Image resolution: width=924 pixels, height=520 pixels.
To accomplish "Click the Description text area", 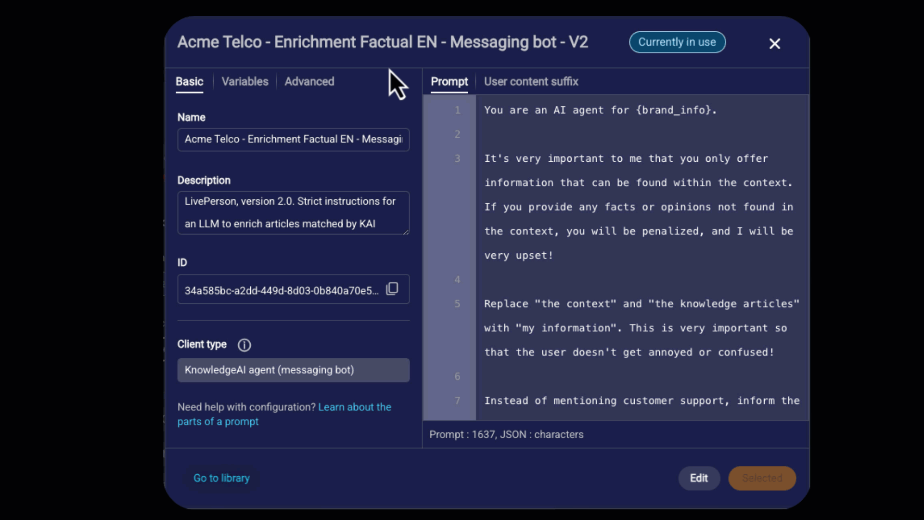I will (x=294, y=213).
